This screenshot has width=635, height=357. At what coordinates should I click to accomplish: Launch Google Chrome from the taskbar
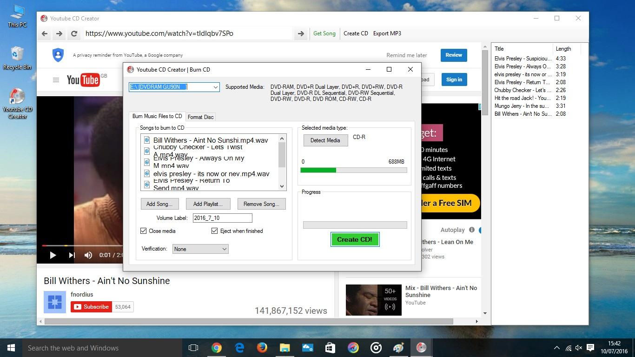217,348
